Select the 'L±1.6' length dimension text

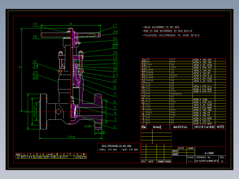tap(71, 136)
